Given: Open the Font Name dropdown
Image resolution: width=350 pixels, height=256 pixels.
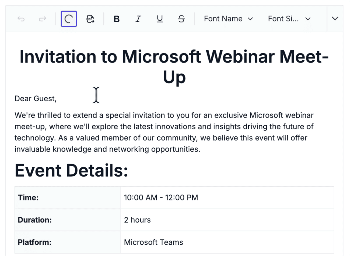Looking at the screenshot, I should 228,19.
